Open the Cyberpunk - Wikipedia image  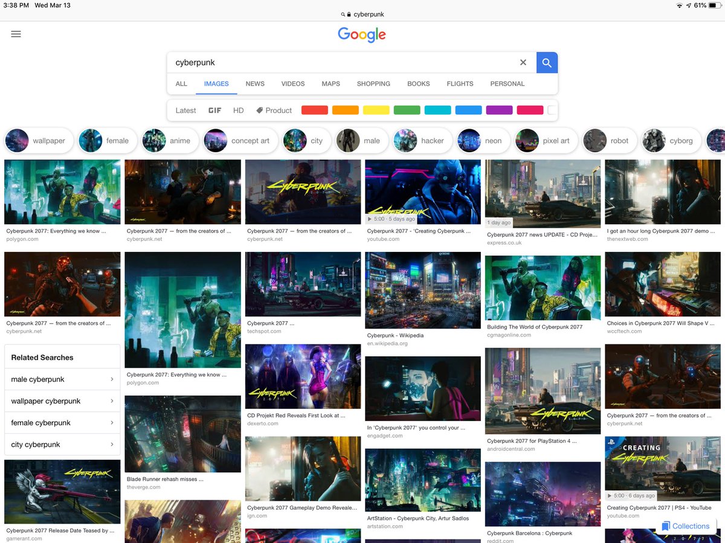423,290
